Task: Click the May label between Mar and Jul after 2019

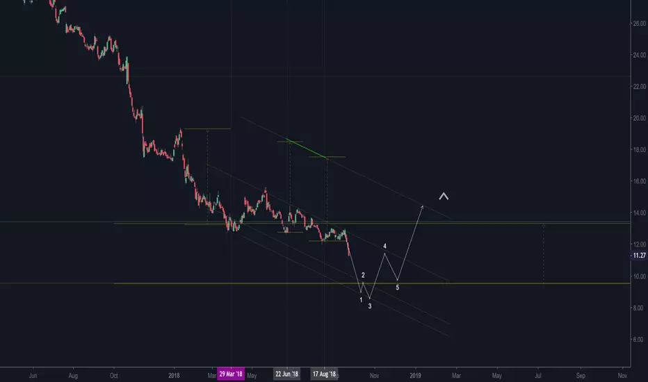Action: coord(496,375)
